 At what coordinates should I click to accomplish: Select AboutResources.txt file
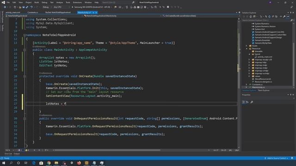click(263, 79)
